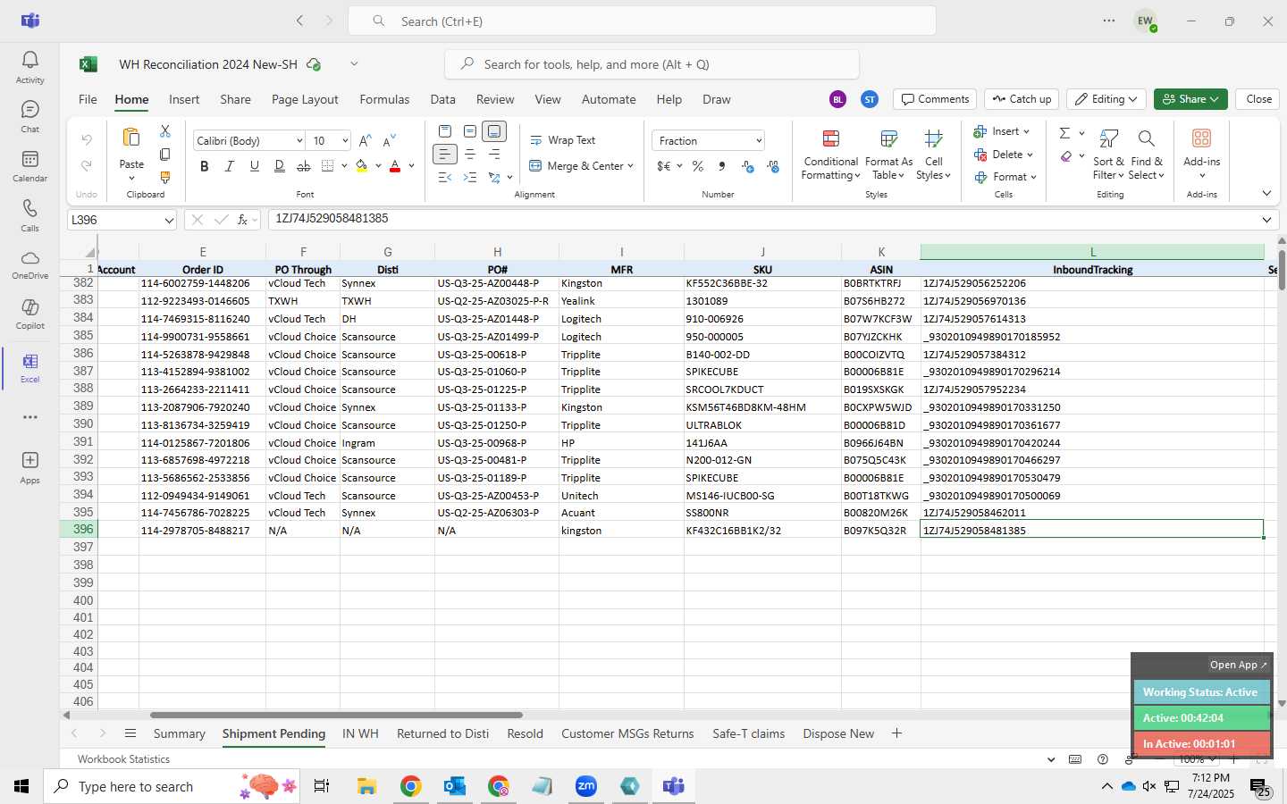Click the Teams search box
1287x804 pixels.
642,21
